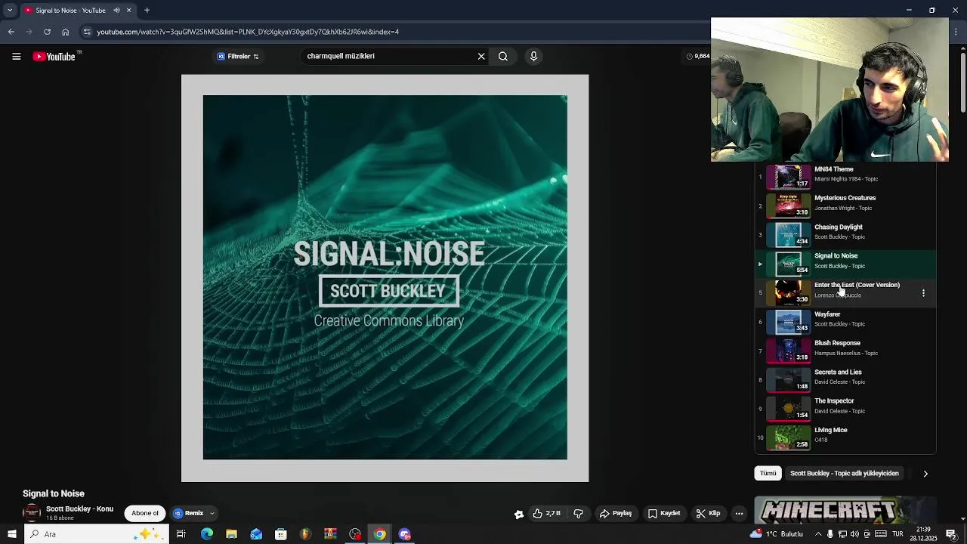967x544 pixels.
Task: Start voice search with the microphone icon
Action: (533, 56)
